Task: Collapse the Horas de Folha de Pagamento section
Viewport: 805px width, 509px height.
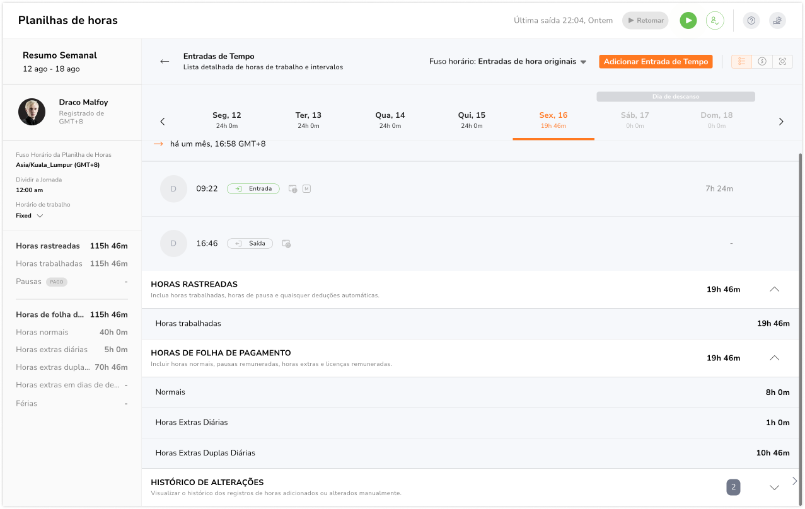Action: tap(775, 358)
